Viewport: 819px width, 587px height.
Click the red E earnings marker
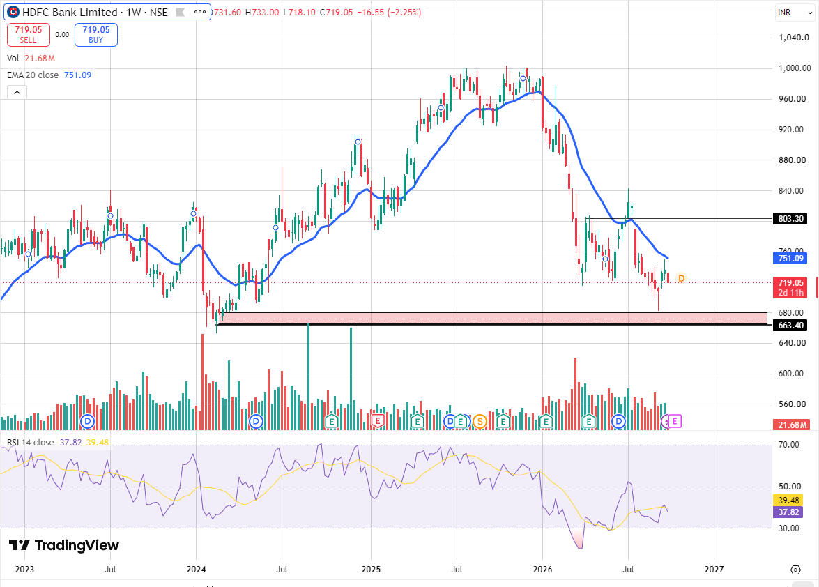[x=378, y=421]
